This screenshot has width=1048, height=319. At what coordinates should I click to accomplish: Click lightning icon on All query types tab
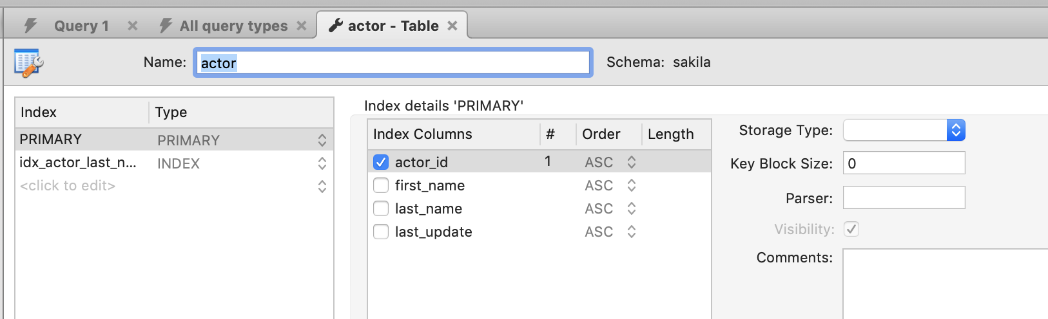point(166,26)
